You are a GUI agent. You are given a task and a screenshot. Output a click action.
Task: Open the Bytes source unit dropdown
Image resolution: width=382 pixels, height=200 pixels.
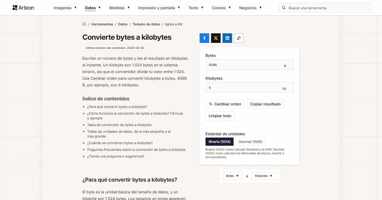pyautogui.click(x=232, y=176)
